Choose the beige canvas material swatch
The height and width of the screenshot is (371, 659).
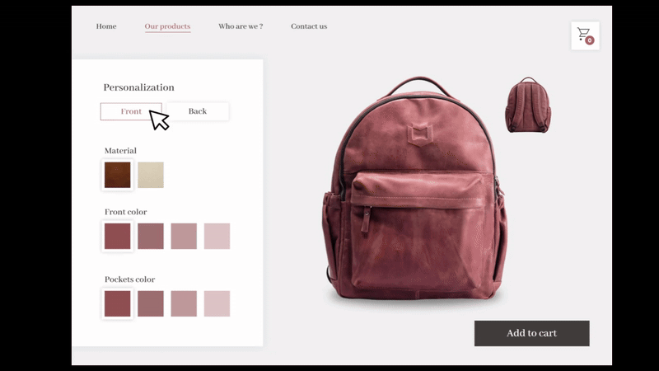151,175
